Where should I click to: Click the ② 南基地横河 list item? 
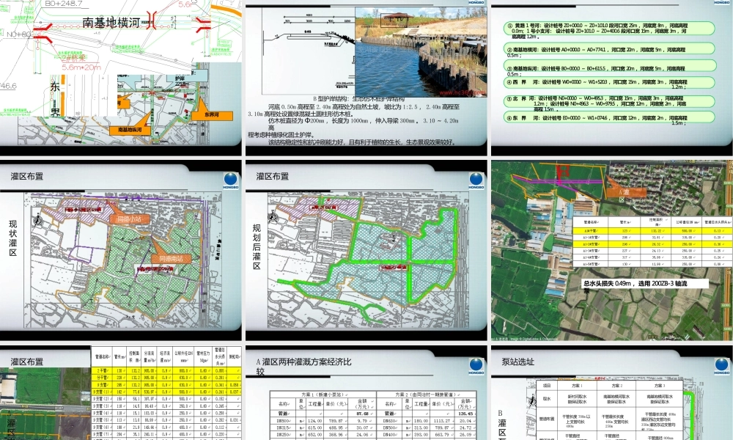coord(609,50)
